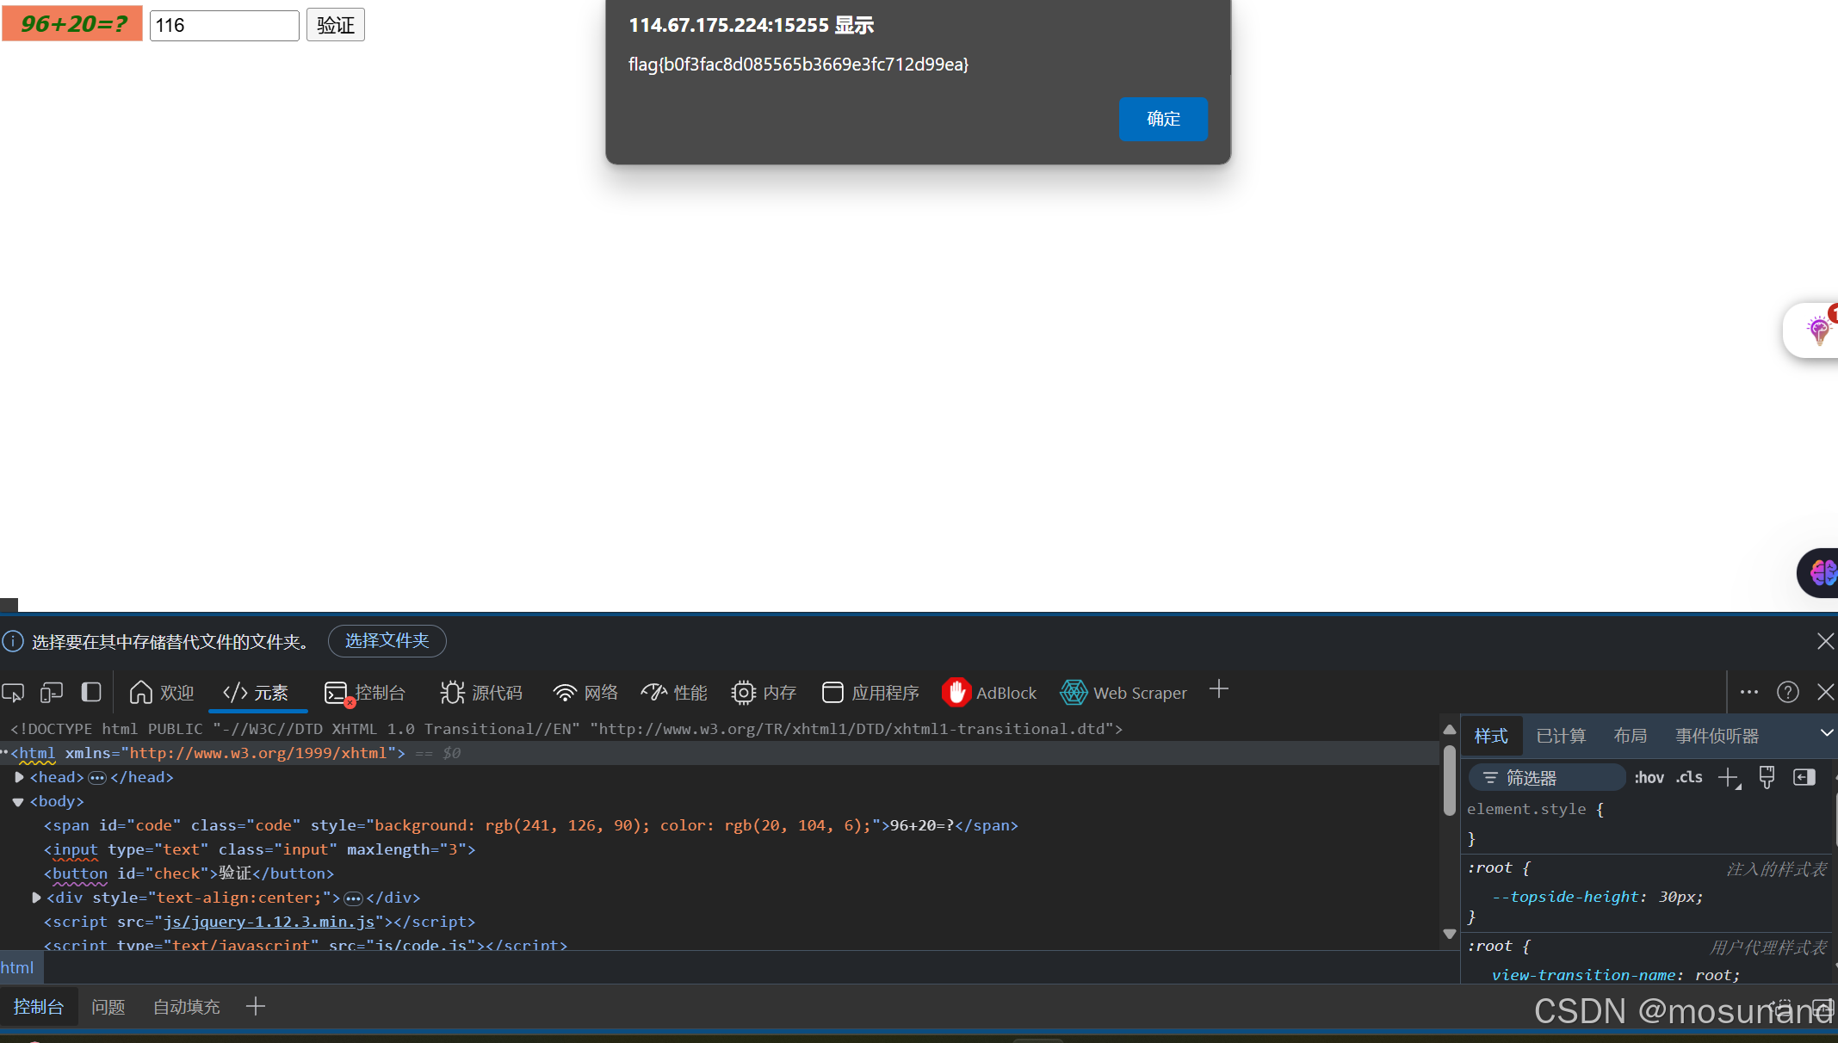Collapse the body node in DOM tree
The height and width of the screenshot is (1043, 1838).
point(19,801)
